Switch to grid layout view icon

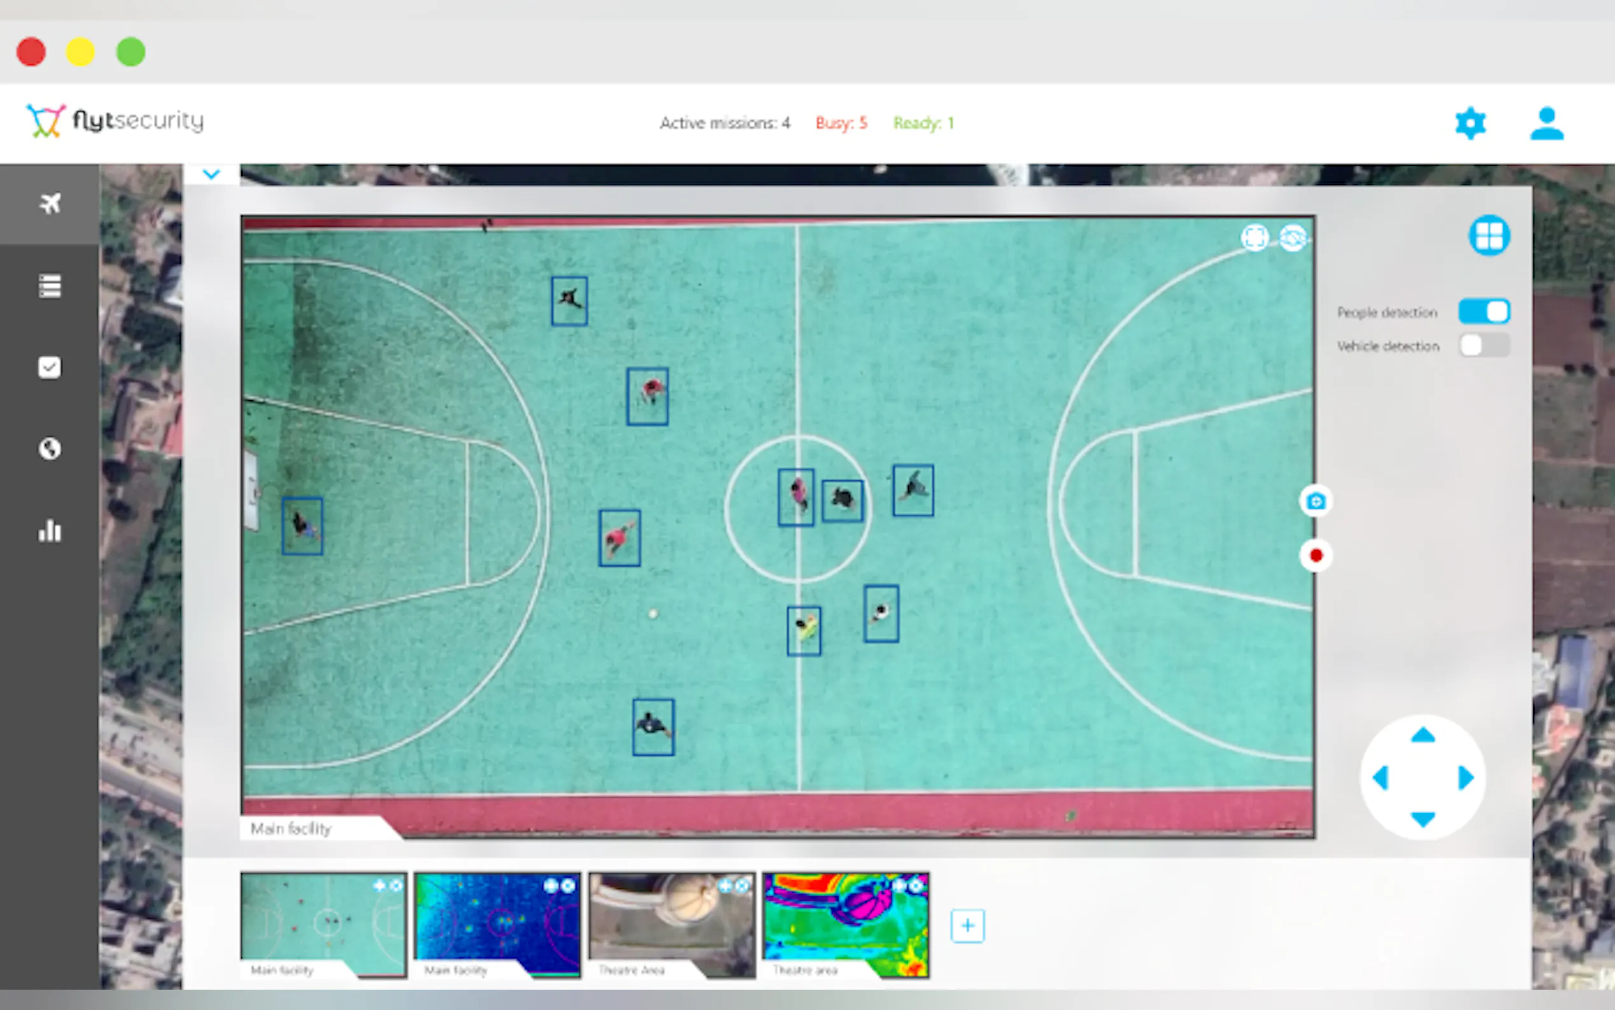1489,235
